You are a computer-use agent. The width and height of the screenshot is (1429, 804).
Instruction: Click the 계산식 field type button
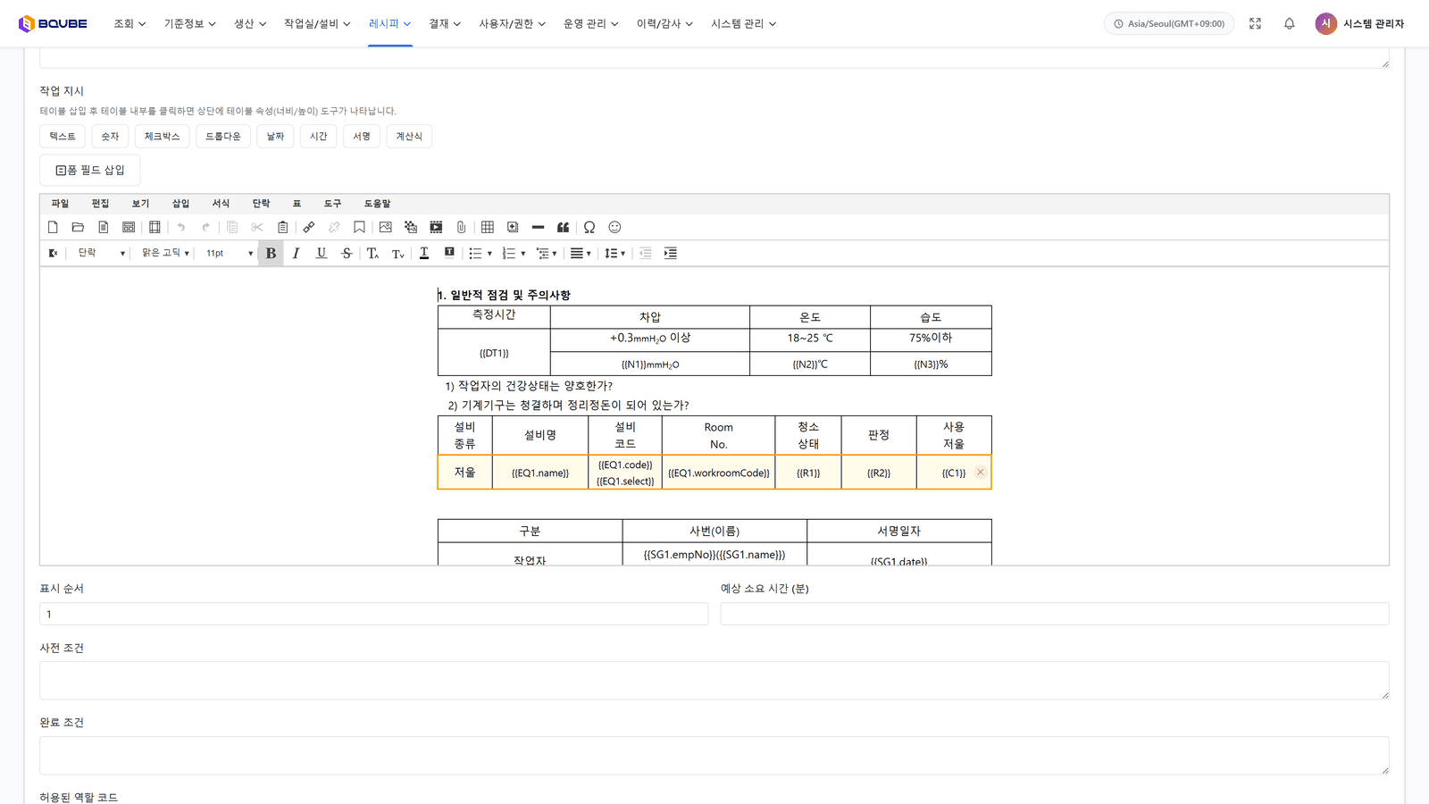pos(409,137)
